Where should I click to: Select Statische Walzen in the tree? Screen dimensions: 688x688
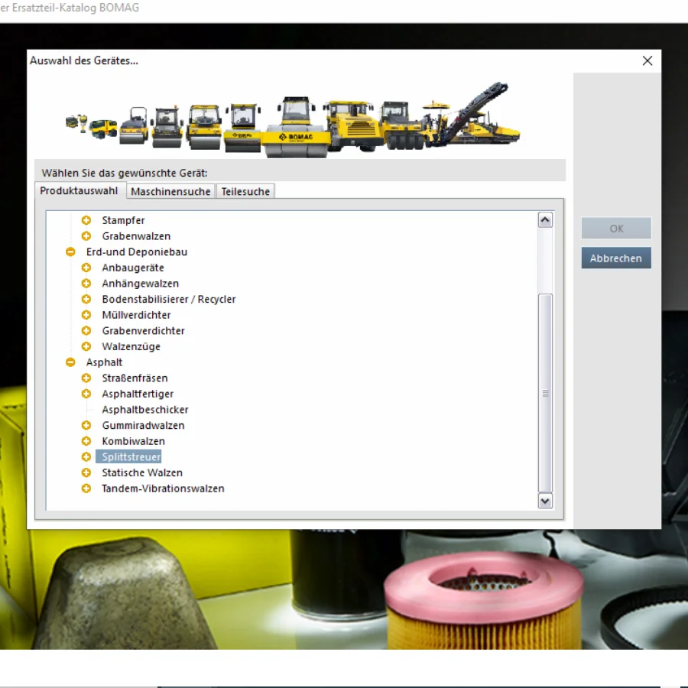pyautogui.click(x=142, y=473)
